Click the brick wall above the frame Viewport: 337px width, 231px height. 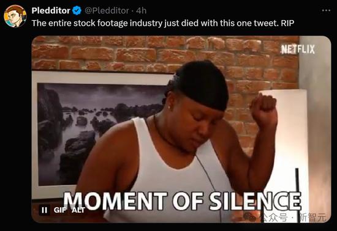tap(103, 54)
